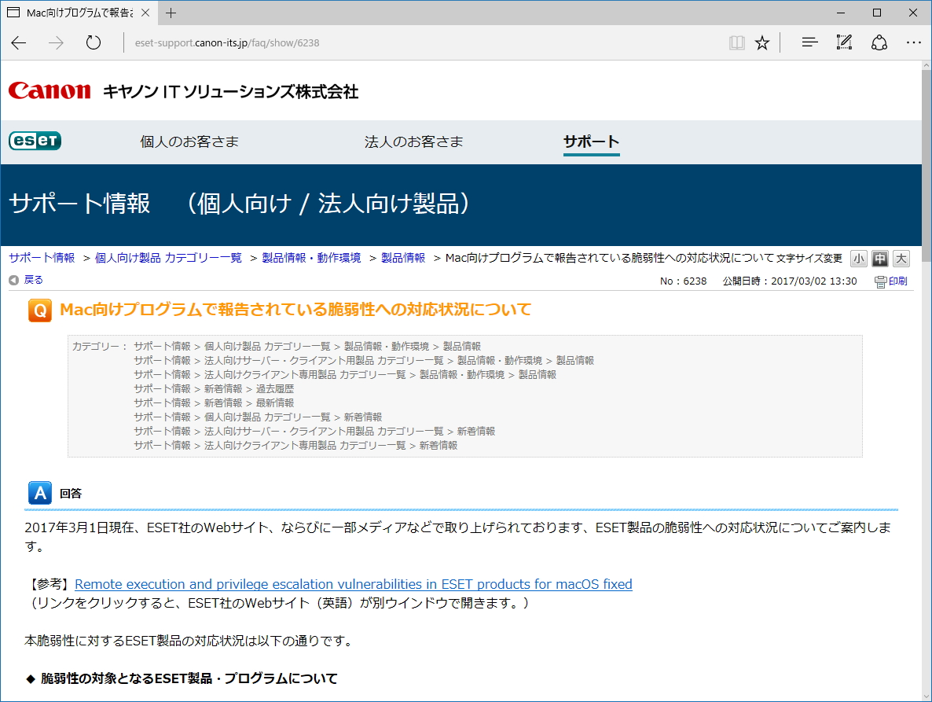
Task: Click the キヤノン ITソリューションズ株式会社 text
Action: (x=230, y=91)
